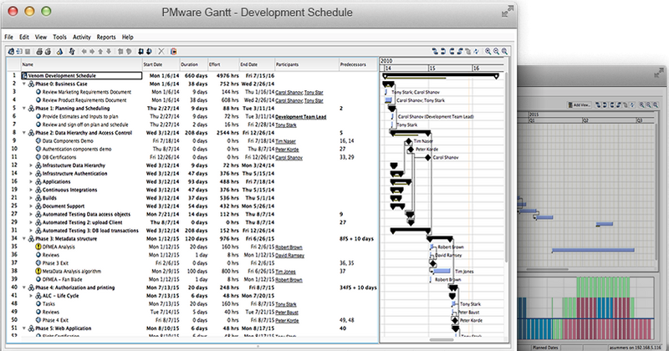Viewport: 669px width, 351px height.
Task: Click the Predecessors column header
Action: tap(358, 64)
